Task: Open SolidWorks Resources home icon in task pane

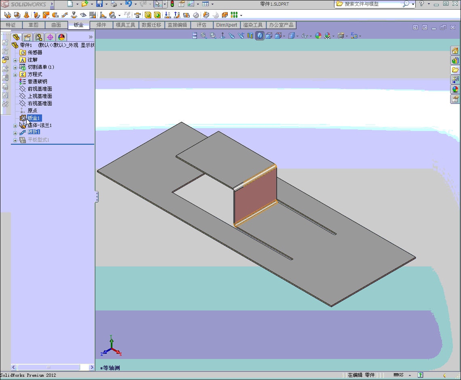Action: 455,51
